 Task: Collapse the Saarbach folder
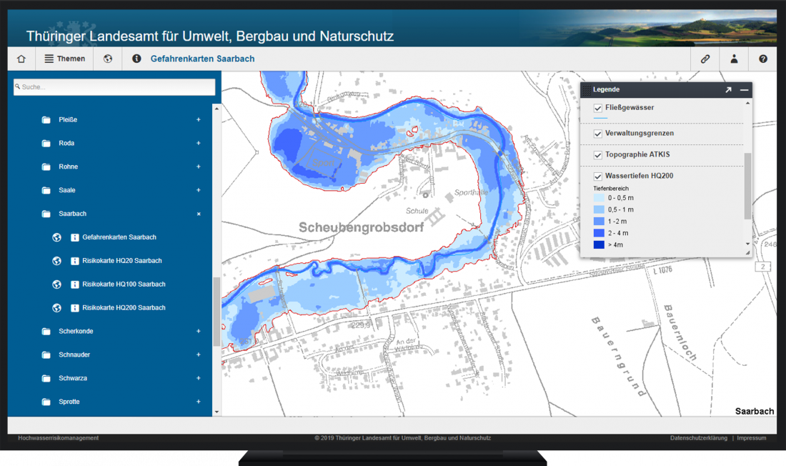coord(199,214)
